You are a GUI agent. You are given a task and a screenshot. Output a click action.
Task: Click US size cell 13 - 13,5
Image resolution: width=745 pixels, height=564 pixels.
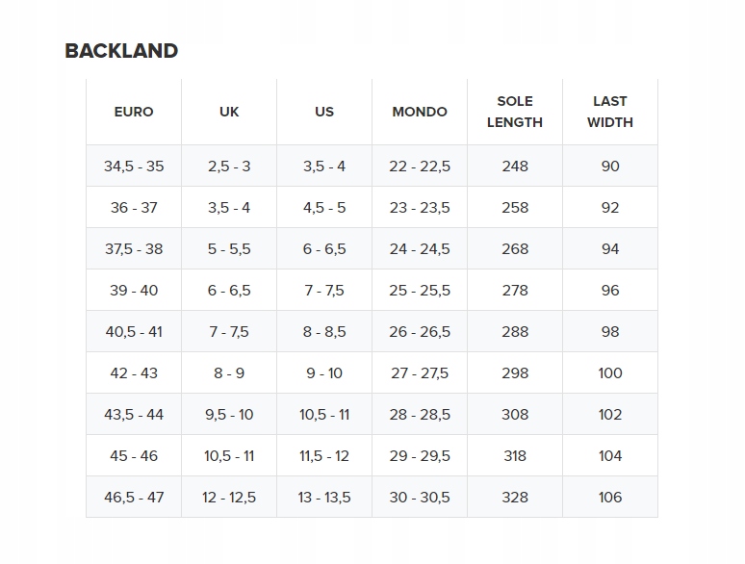click(x=324, y=498)
